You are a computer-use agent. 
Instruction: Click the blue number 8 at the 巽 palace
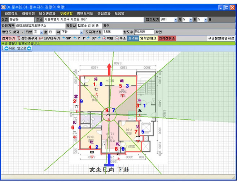coord(101,84)
